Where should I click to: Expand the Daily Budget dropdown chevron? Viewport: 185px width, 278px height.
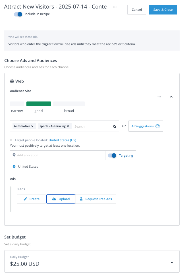(172, 262)
